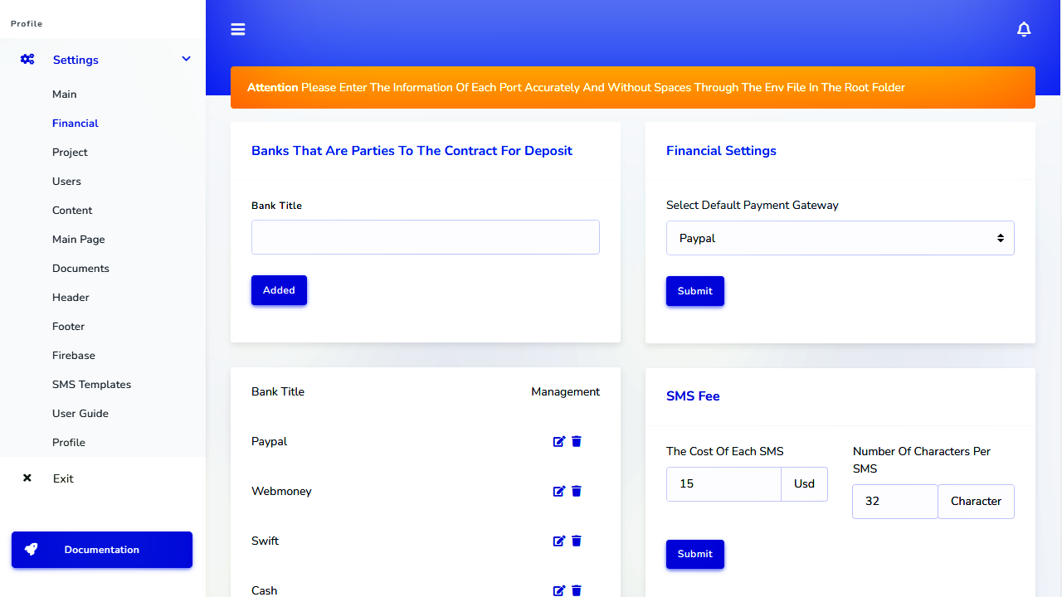This screenshot has height=597, width=1062.
Task: Click inside the Bank Title input field
Action: (425, 237)
